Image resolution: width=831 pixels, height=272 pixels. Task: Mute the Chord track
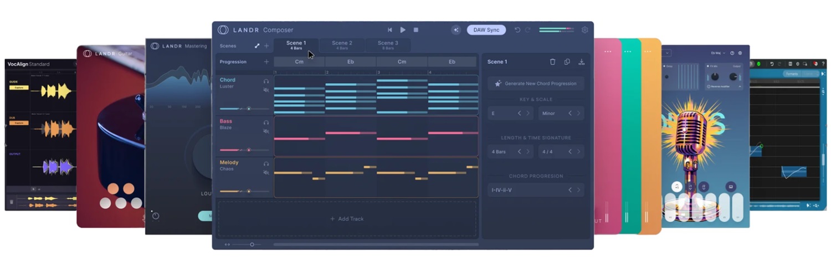(266, 90)
